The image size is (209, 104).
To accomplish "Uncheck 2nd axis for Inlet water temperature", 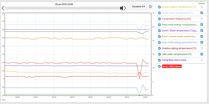I will coord(202,54).
